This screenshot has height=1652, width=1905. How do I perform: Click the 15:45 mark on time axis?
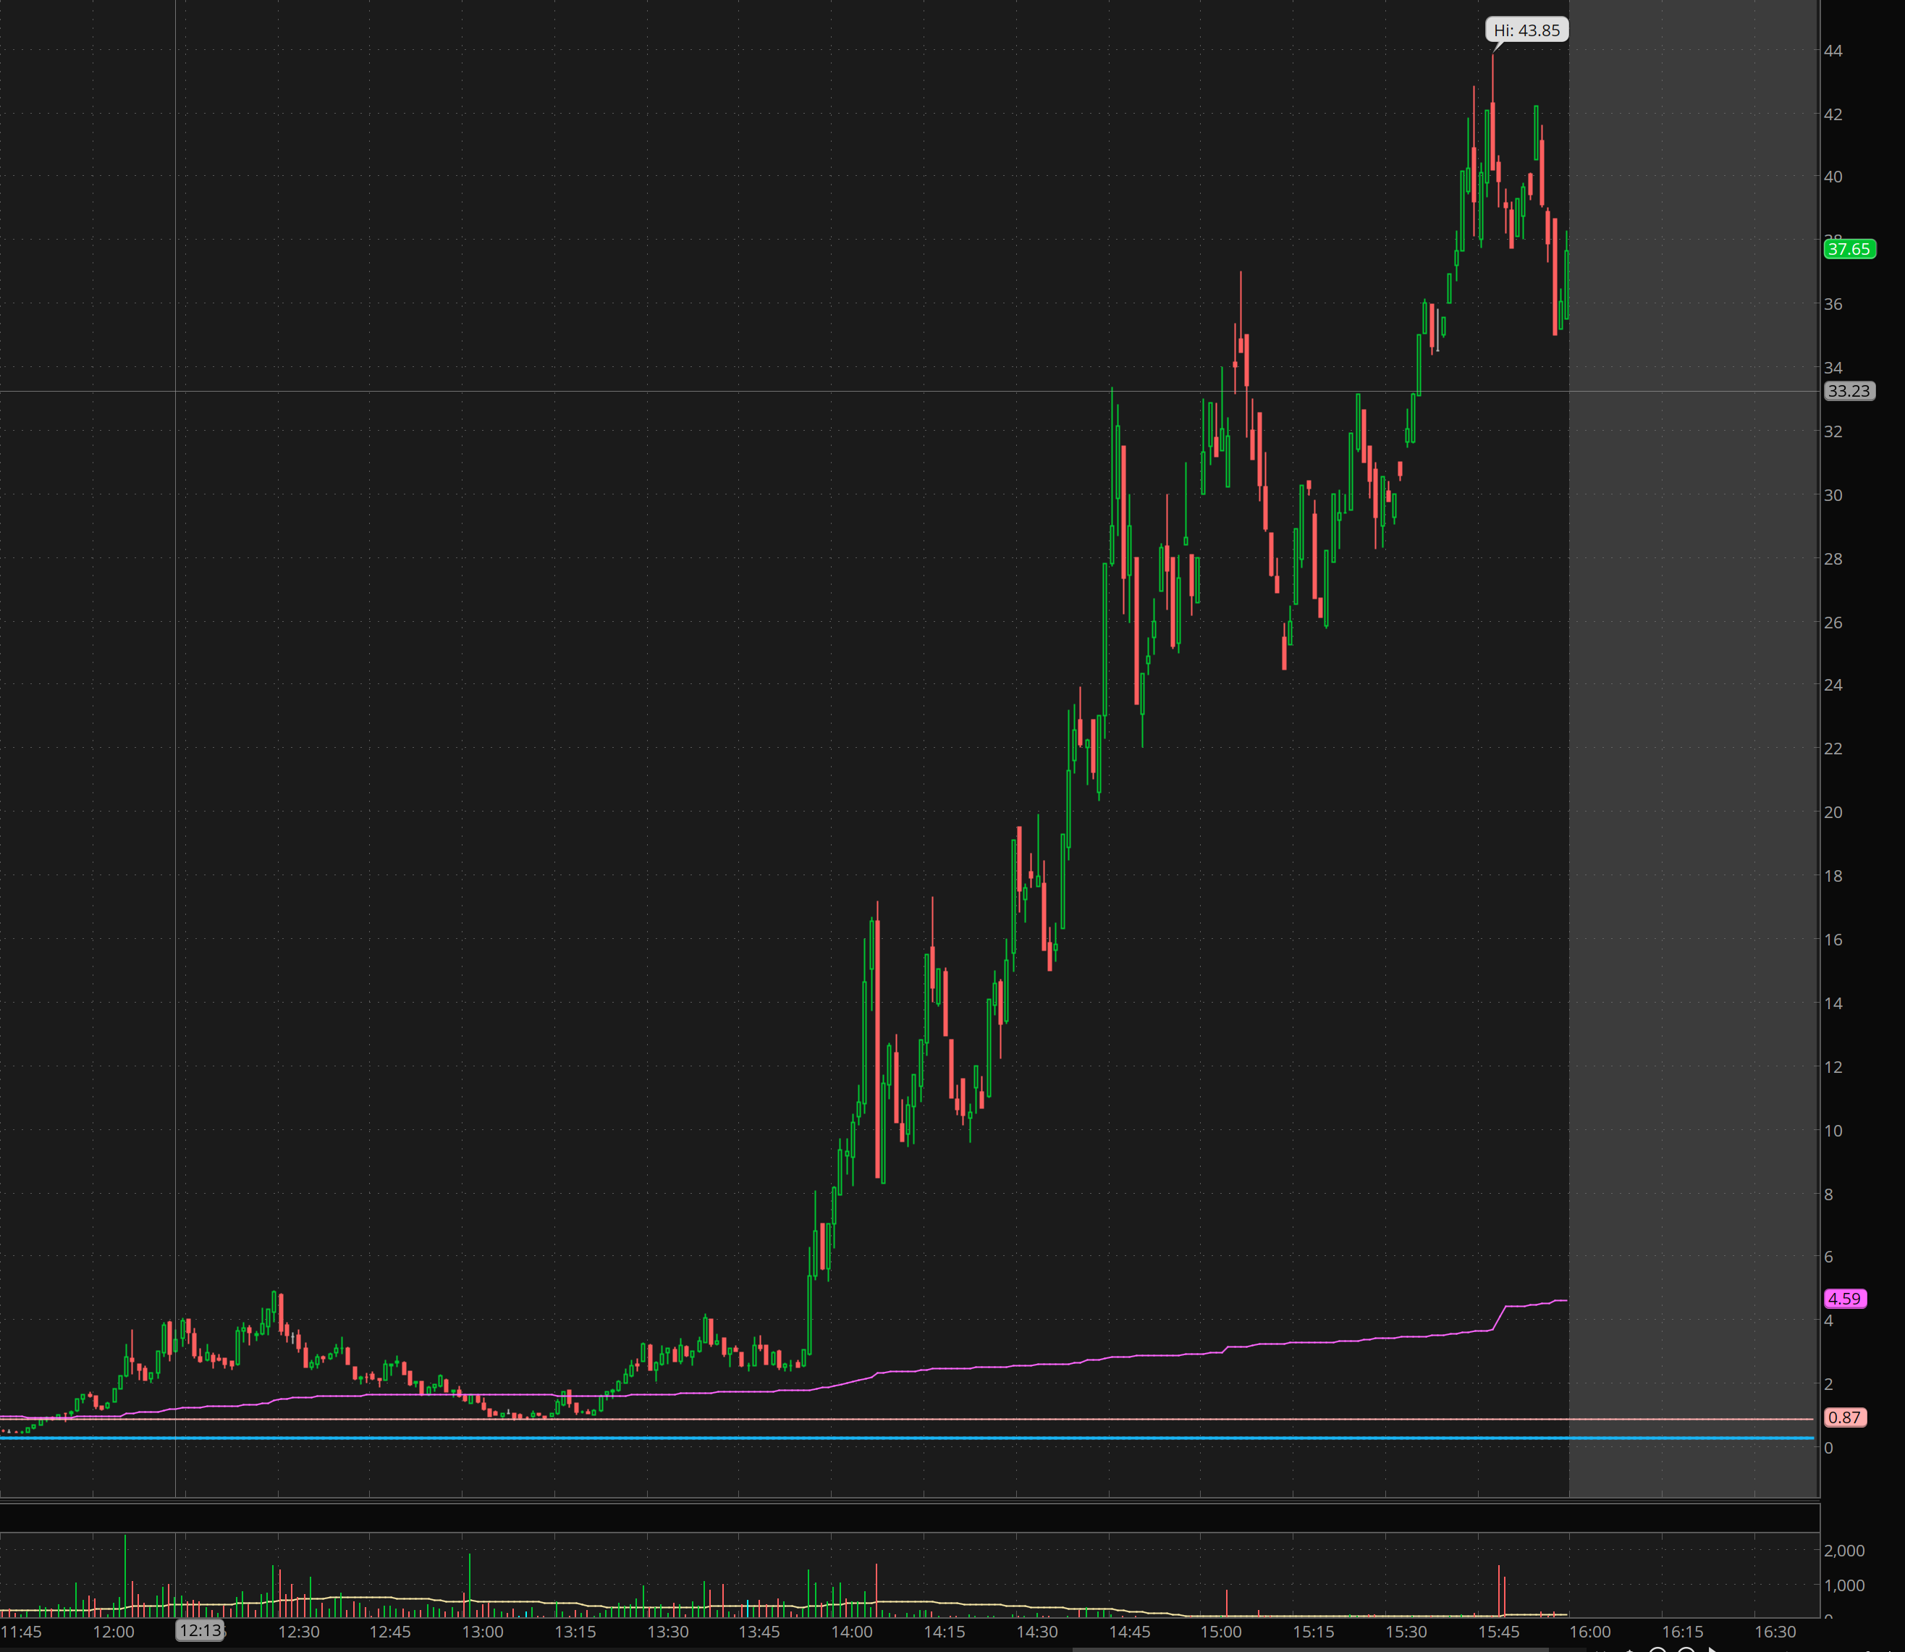(x=1498, y=1632)
